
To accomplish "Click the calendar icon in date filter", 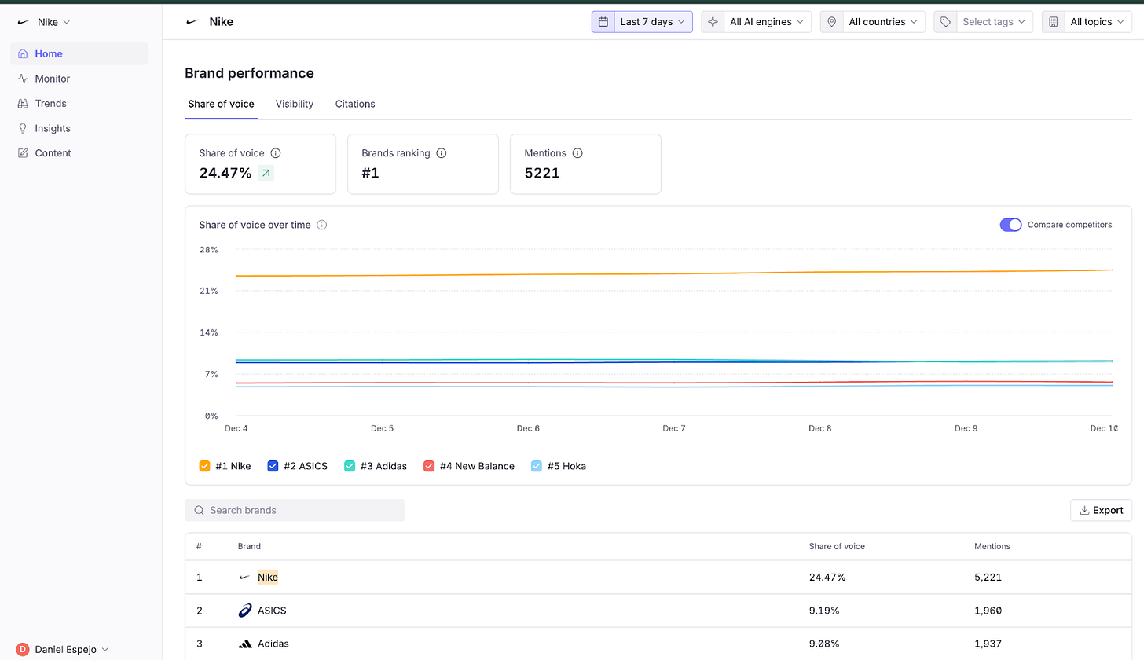I will click(x=603, y=22).
